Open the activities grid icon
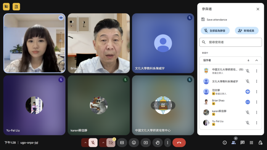The width and height of the screenshot is (267, 150). (251, 143)
